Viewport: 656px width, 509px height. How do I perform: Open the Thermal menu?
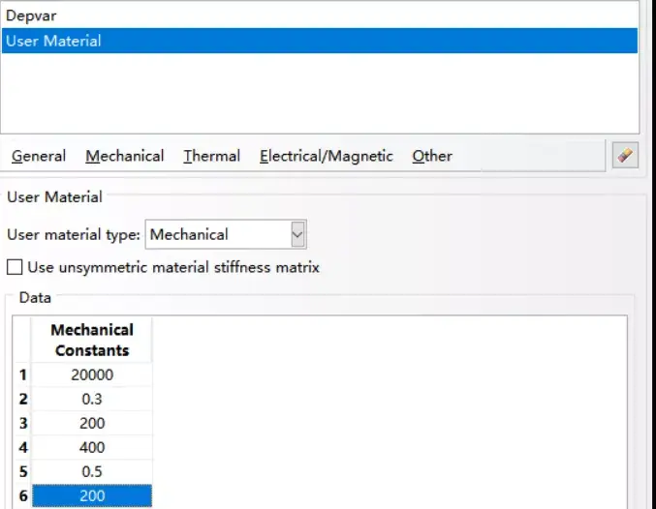211,156
